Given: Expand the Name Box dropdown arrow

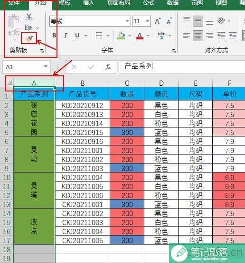Looking at the screenshot, I should [x=46, y=67].
